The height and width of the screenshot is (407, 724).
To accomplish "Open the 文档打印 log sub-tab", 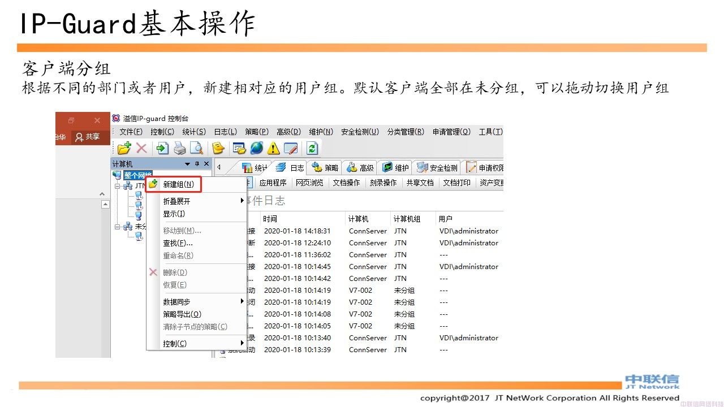I will (x=456, y=183).
